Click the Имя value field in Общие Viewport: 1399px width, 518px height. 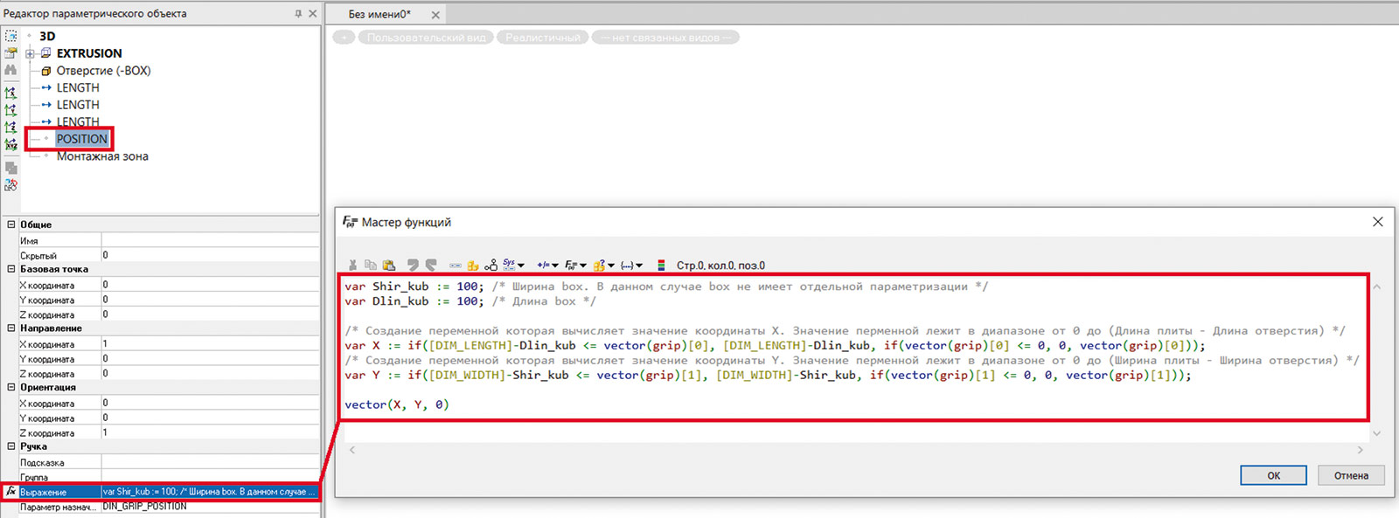click(x=210, y=240)
